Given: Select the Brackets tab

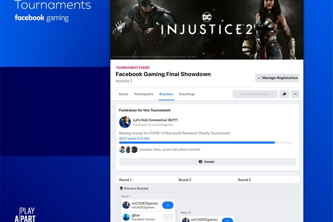Looking at the screenshot, I should [x=166, y=94].
